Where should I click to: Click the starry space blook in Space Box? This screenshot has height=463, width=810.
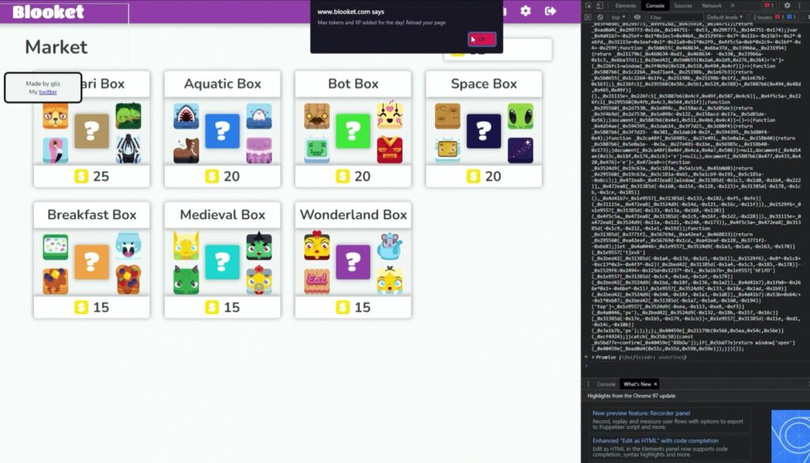(x=520, y=150)
